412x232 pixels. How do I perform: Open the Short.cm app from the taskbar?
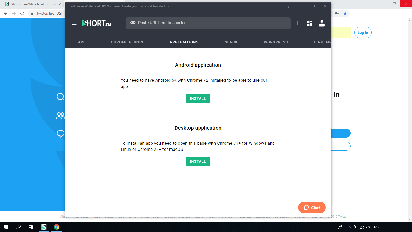click(44, 227)
